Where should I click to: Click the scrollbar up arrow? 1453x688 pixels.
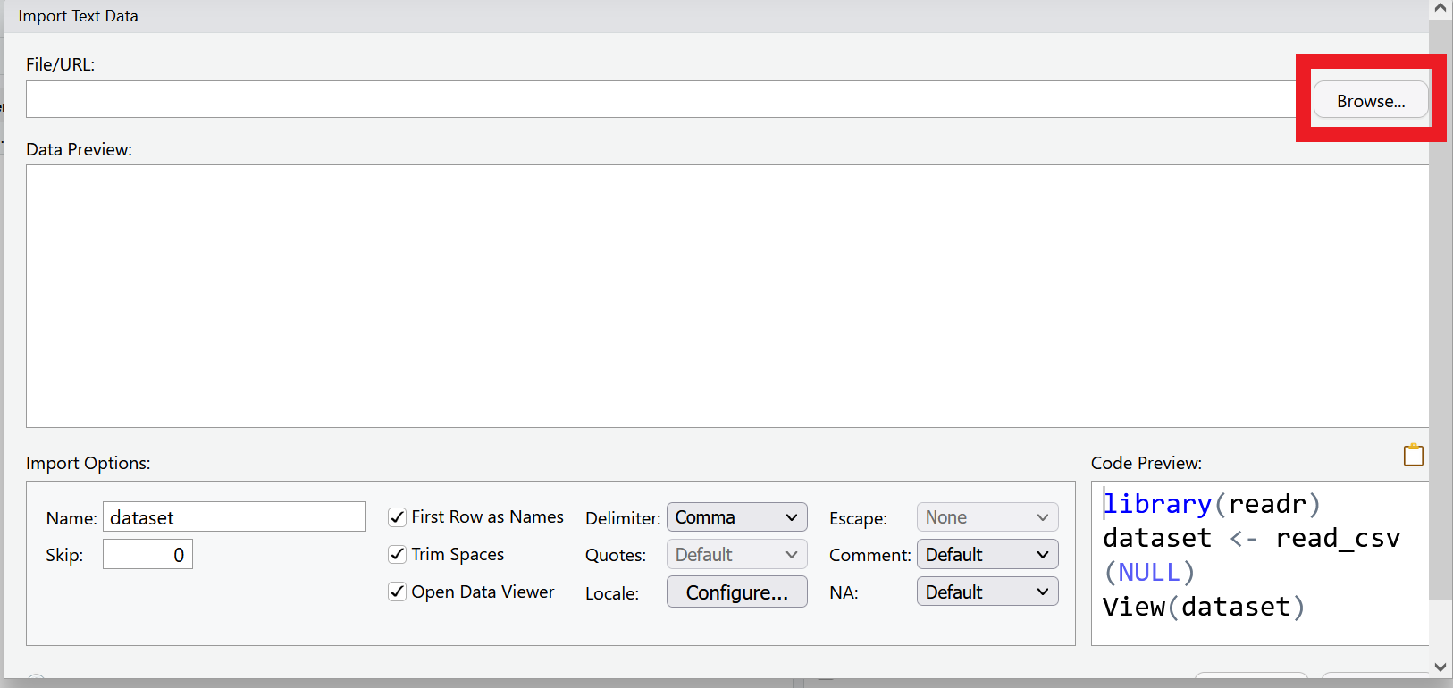click(x=1440, y=9)
